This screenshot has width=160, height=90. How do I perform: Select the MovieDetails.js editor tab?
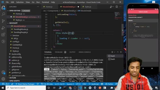click(69, 7)
